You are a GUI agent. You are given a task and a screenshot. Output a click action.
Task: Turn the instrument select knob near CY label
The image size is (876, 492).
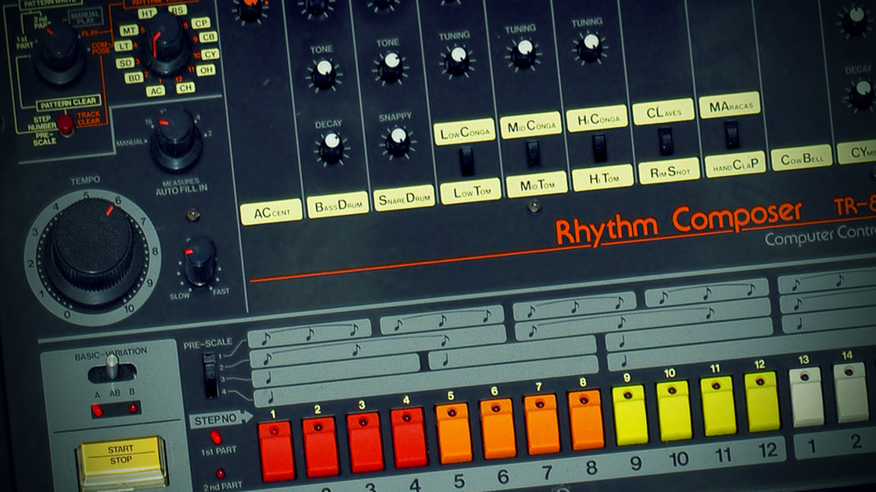[x=165, y=44]
